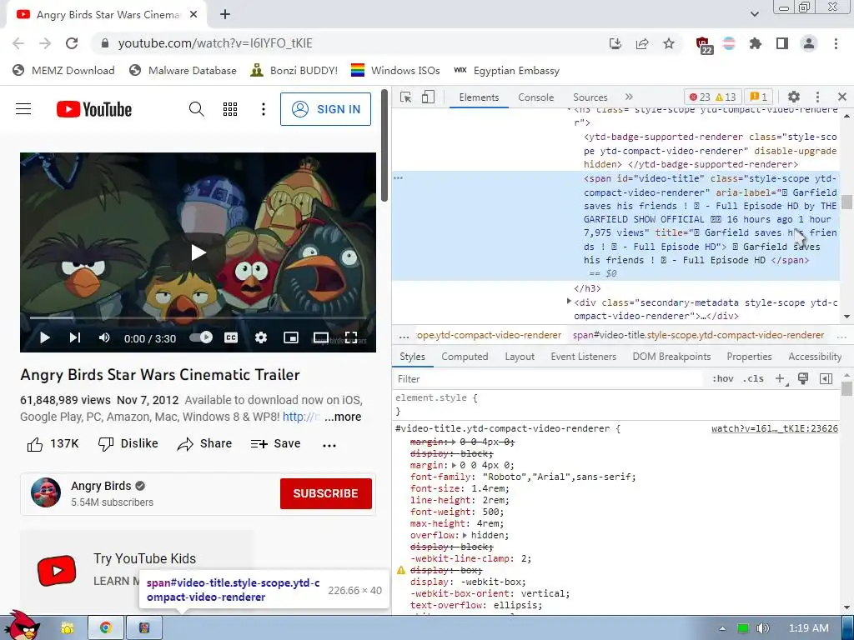Click the SUBSCRIBE button

(x=326, y=493)
